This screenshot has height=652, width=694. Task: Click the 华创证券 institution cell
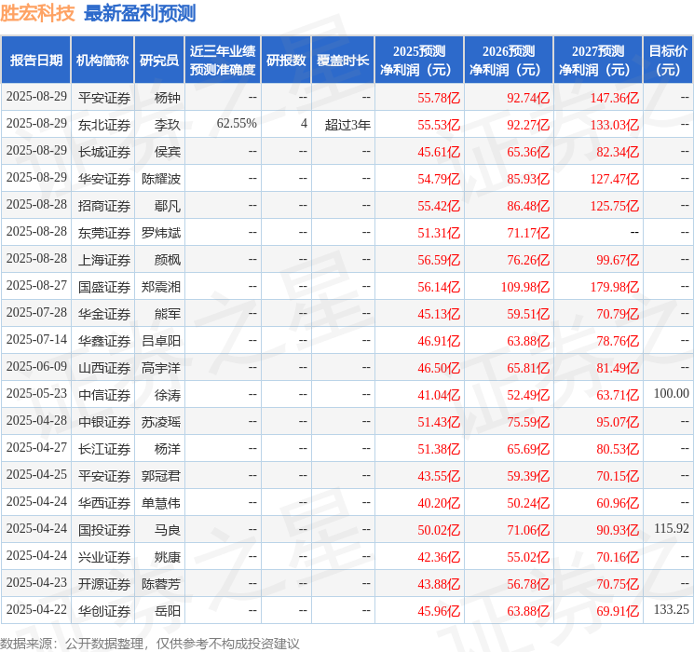pyautogui.click(x=104, y=611)
